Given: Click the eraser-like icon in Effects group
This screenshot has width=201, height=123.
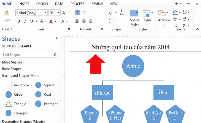Looking at the screenshot, I should [176, 25].
